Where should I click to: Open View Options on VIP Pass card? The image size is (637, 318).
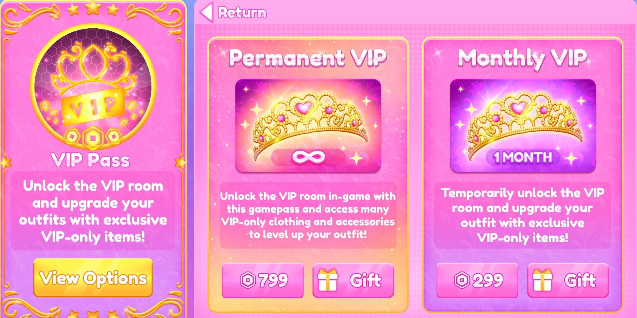click(93, 278)
